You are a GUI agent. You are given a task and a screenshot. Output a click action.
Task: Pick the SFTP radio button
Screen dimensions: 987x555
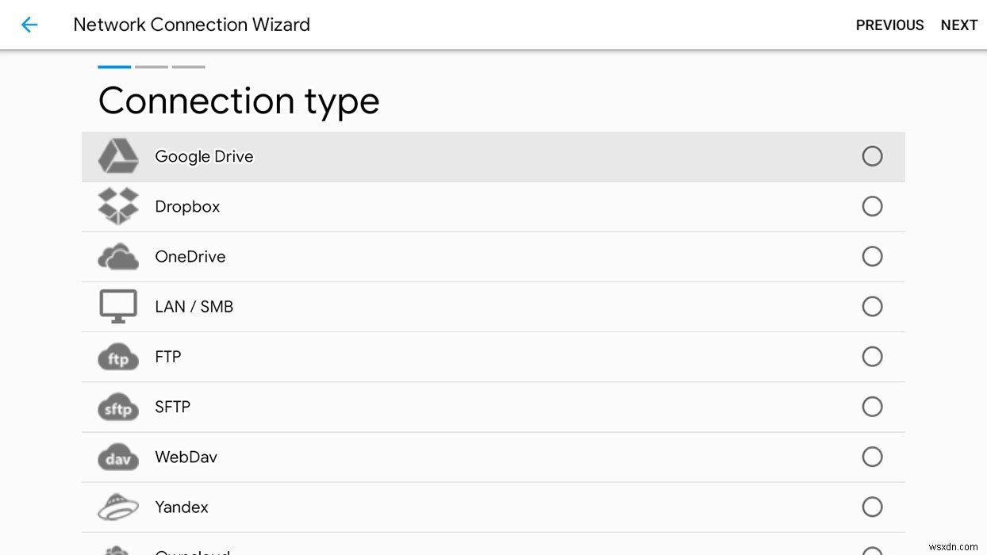[x=872, y=407]
